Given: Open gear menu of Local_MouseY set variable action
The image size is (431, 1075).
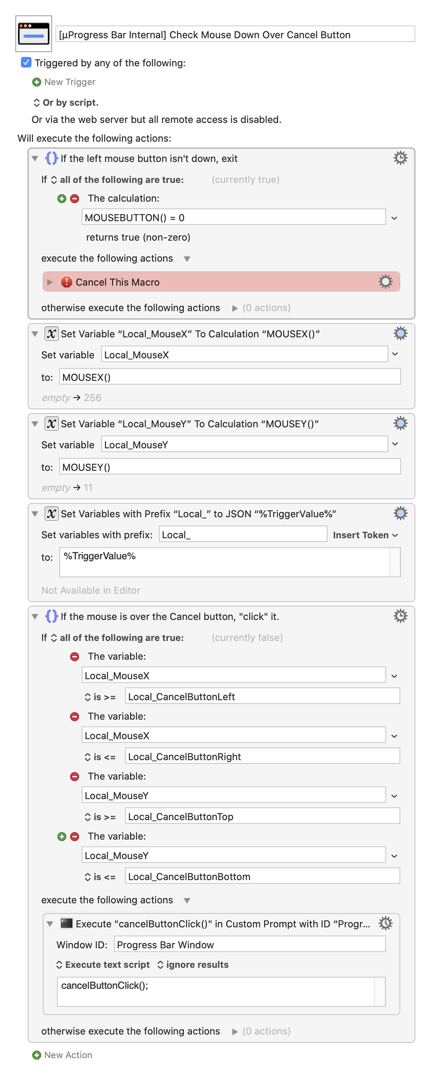Looking at the screenshot, I should coord(400,423).
